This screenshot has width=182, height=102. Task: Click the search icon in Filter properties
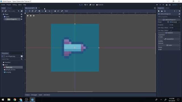coord(179,17)
